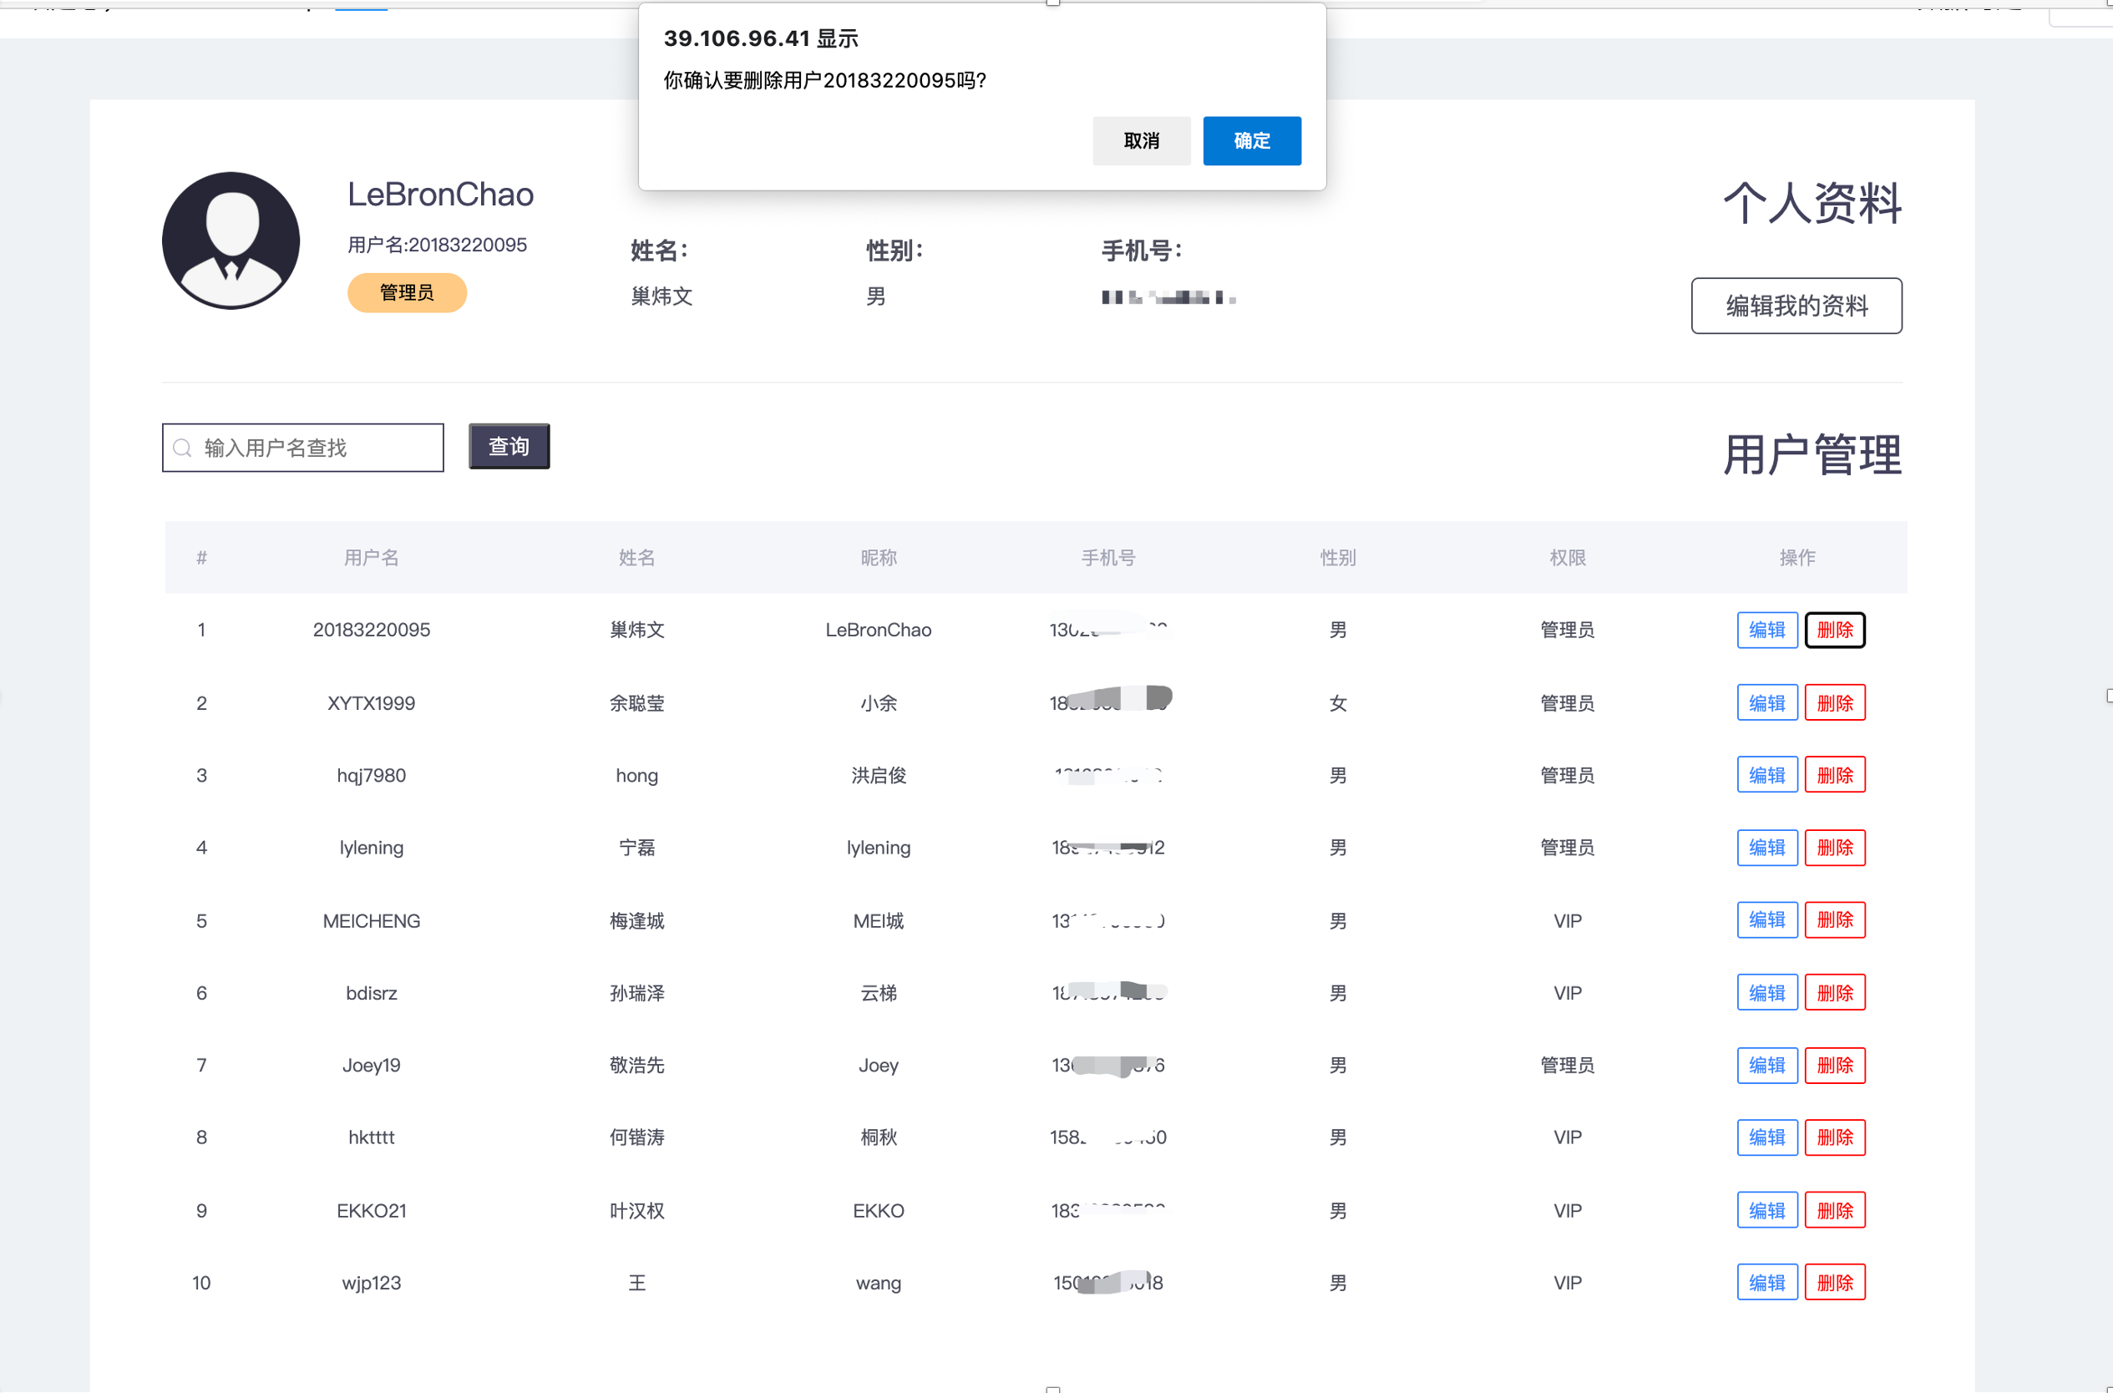Click the 管理员 orange badge
This screenshot has height=1393, width=2113.
pyautogui.click(x=407, y=292)
